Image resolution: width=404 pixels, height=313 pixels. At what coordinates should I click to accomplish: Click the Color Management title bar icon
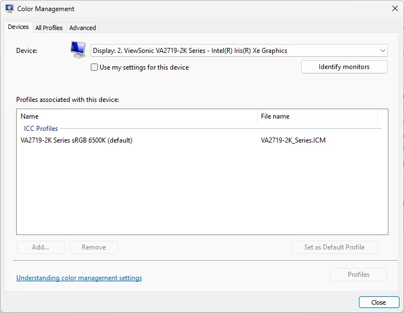9,8
